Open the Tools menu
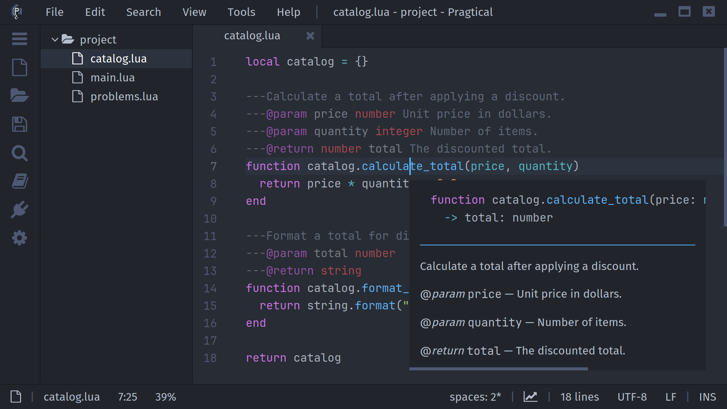This screenshot has width=727, height=409. coord(242,12)
